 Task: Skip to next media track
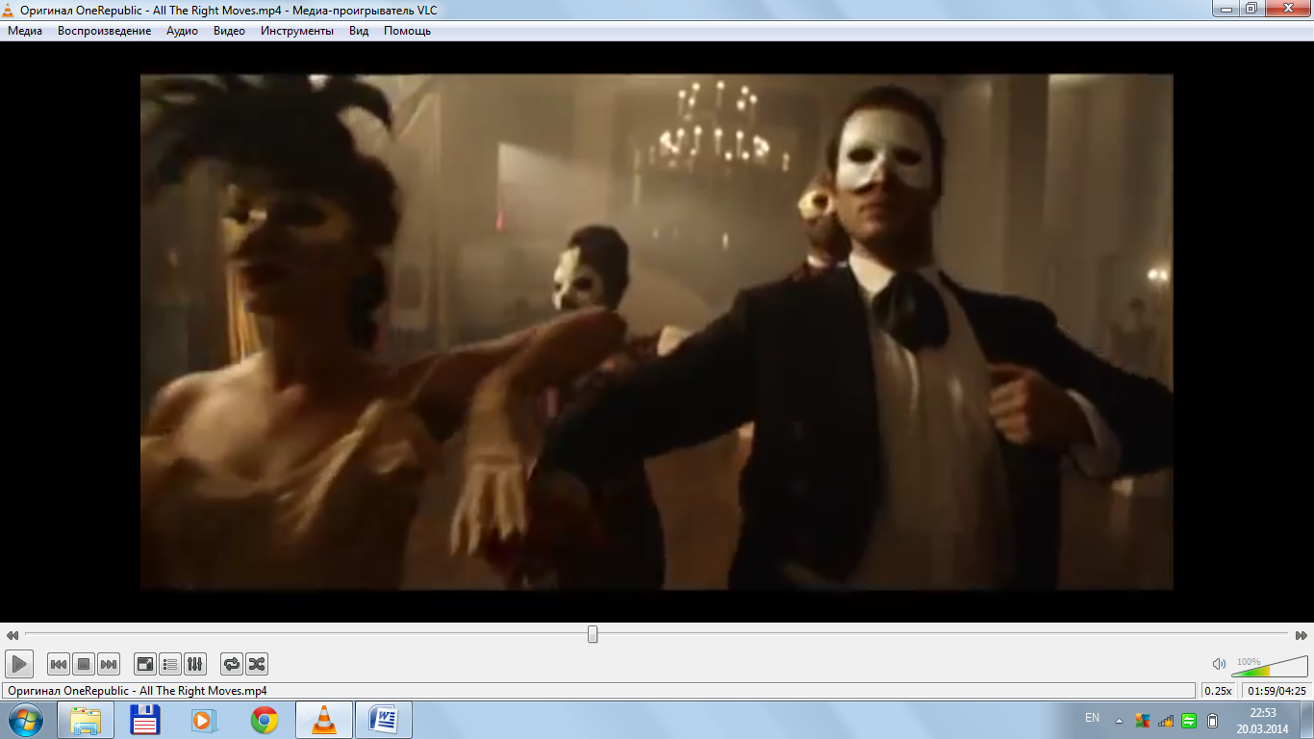coord(109,664)
